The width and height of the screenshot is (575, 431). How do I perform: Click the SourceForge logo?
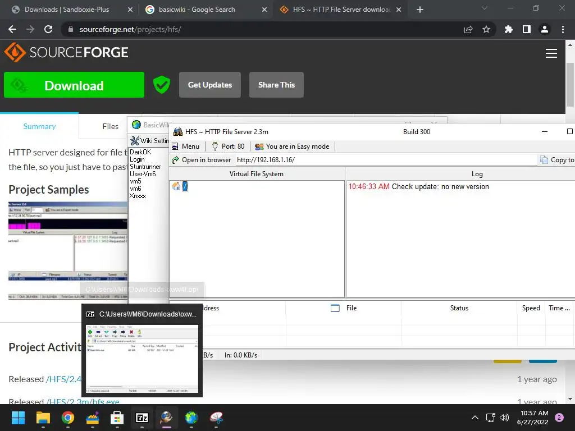pyautogui.click(x=66, y=52)
